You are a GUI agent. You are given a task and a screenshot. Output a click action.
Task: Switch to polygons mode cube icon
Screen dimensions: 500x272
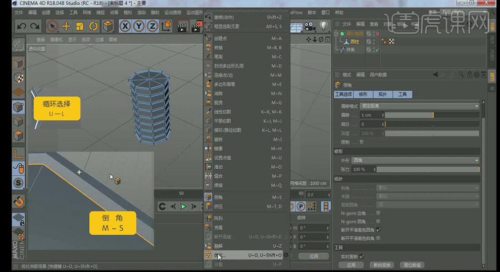point(19,135)
